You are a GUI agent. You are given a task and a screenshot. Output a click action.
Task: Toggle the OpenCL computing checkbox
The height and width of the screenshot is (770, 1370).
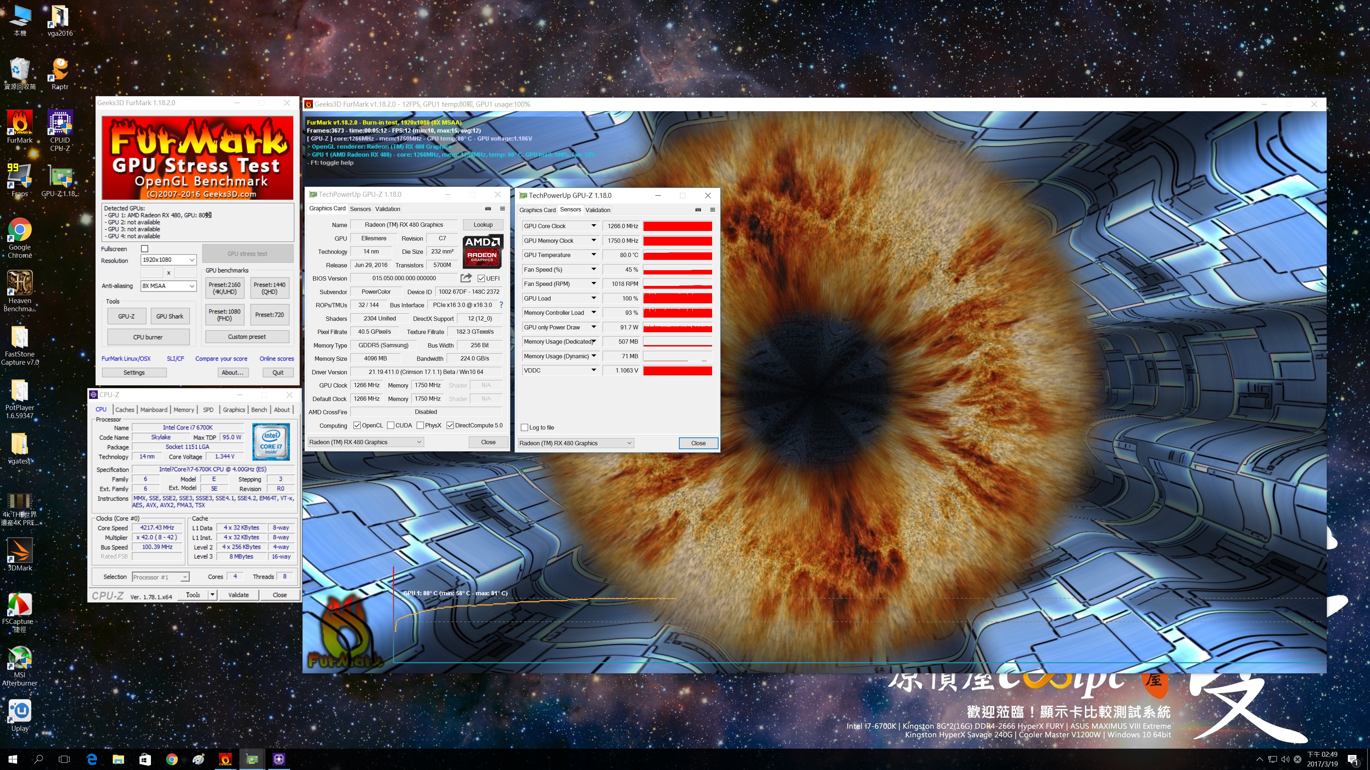click(x=357, y=425)
